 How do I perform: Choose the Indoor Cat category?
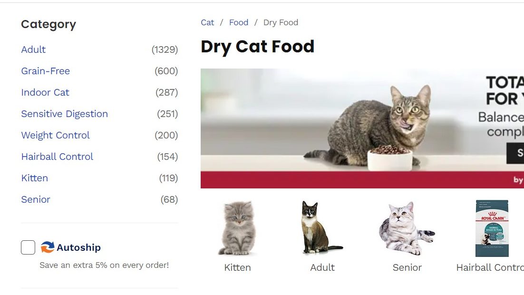[x=45, y=92]
